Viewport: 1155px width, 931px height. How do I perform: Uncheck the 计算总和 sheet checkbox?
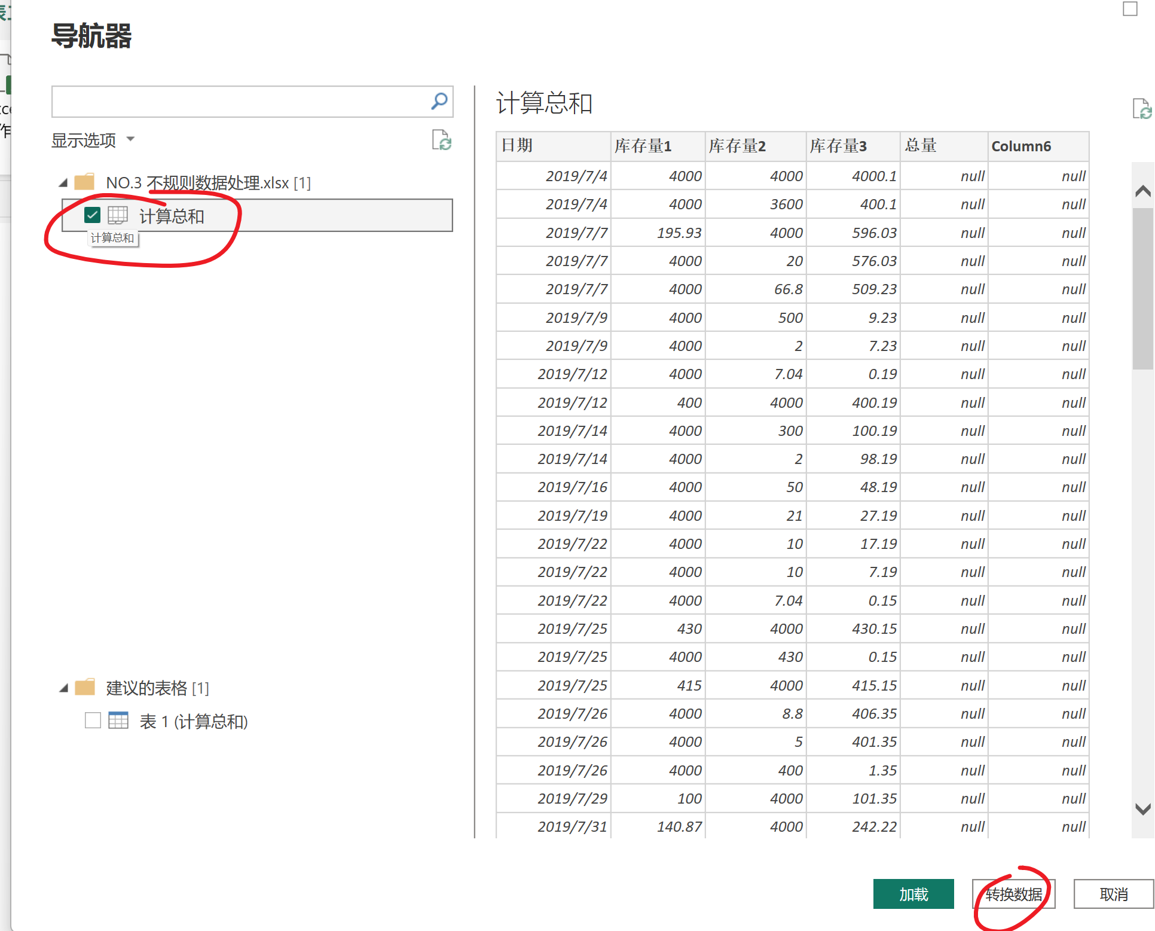click(92, 215)
